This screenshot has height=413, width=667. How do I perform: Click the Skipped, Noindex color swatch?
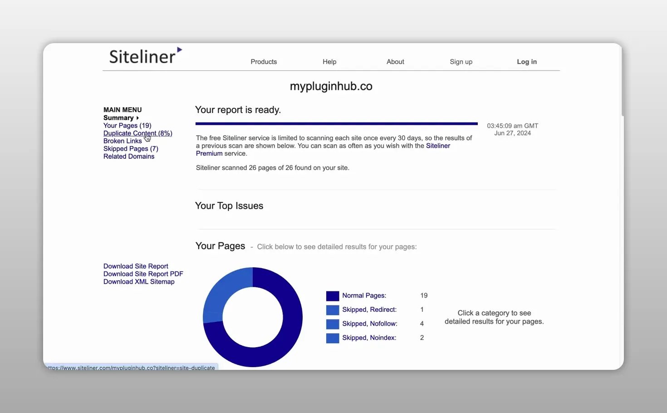tap(333, 338)
